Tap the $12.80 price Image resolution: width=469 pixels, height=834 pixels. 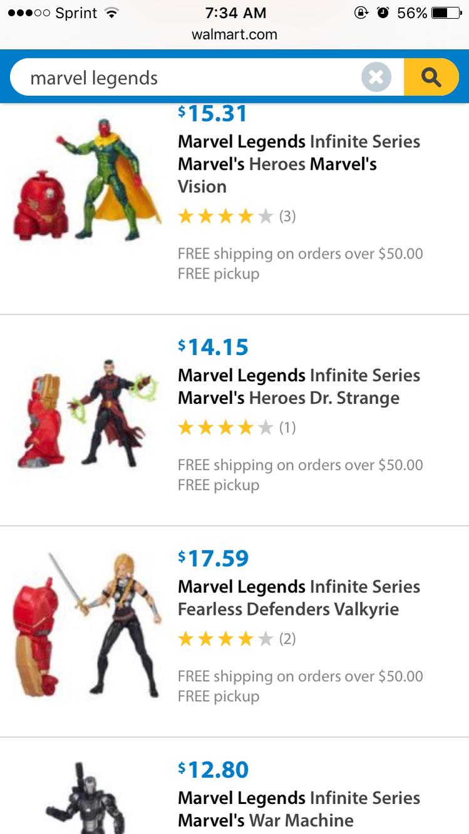[213, 769]
